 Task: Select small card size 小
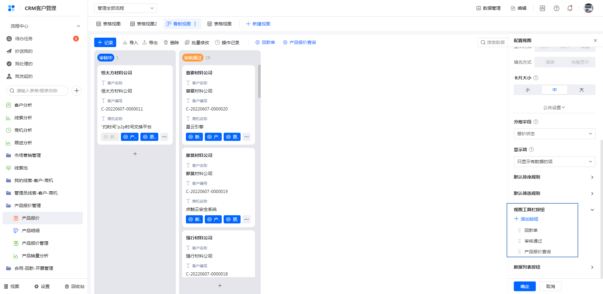pyautogui.click(x=527, y=90)
